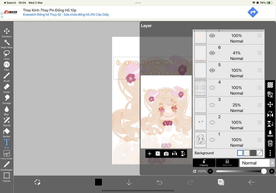Open the black current color swatch
The width and height of the screenshot is (276, 193).
[x=98, y=182]
